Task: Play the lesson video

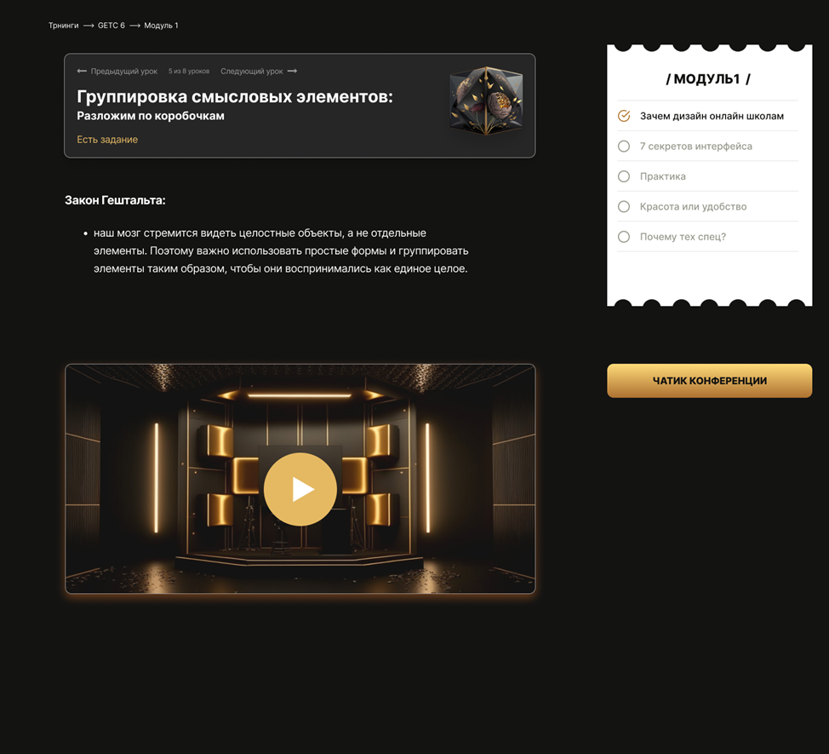Action: coord(300,489)
